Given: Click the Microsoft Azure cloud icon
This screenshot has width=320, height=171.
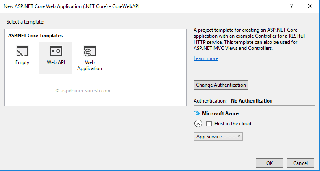Looking at the screenshot, I should click(x=197, y=113).
